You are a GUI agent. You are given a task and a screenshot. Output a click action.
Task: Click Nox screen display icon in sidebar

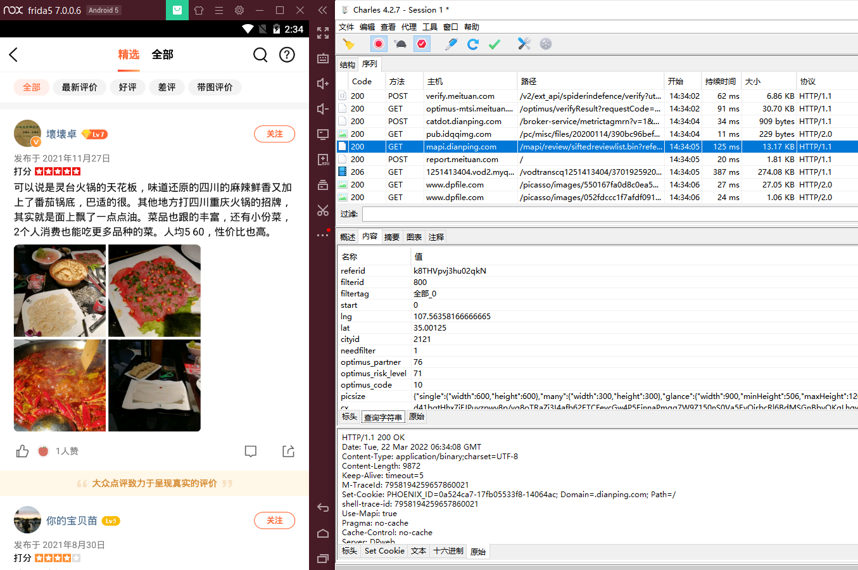pos(323,134)
